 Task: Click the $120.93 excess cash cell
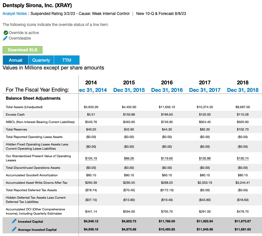[205, 114]
